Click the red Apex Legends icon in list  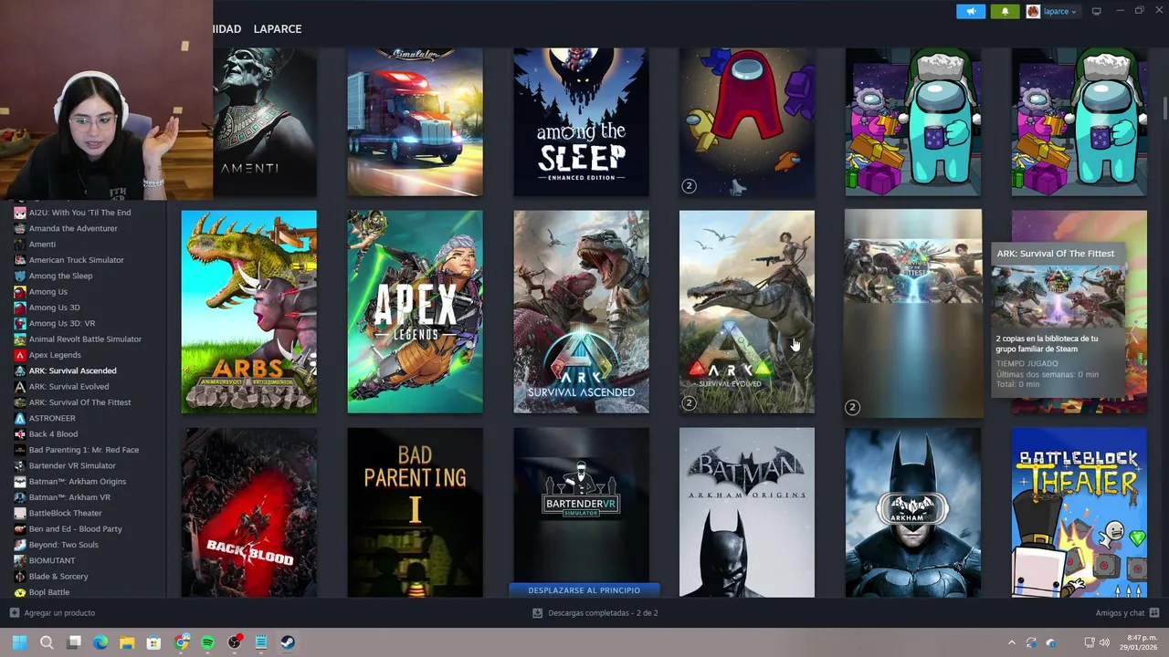[x=20, y=355]
